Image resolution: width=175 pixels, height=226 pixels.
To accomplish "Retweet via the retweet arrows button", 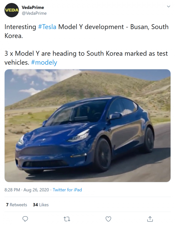I will [67, 219].
